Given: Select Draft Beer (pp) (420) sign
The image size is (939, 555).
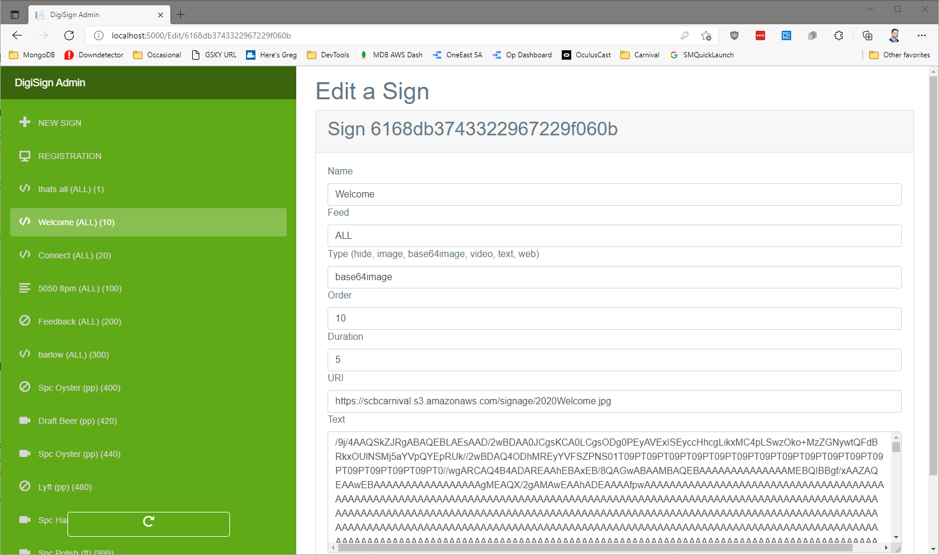Looking at the screenshot, I should coord(148,421).
